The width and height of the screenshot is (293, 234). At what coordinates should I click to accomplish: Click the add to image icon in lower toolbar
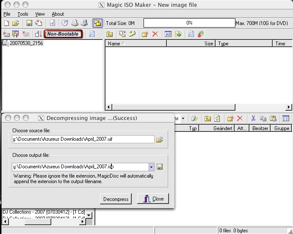pos(194,118)
